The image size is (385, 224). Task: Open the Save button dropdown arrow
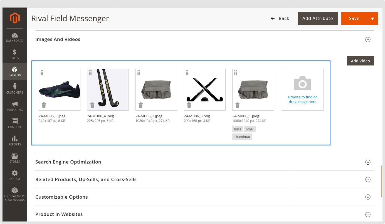pos(372,18)
